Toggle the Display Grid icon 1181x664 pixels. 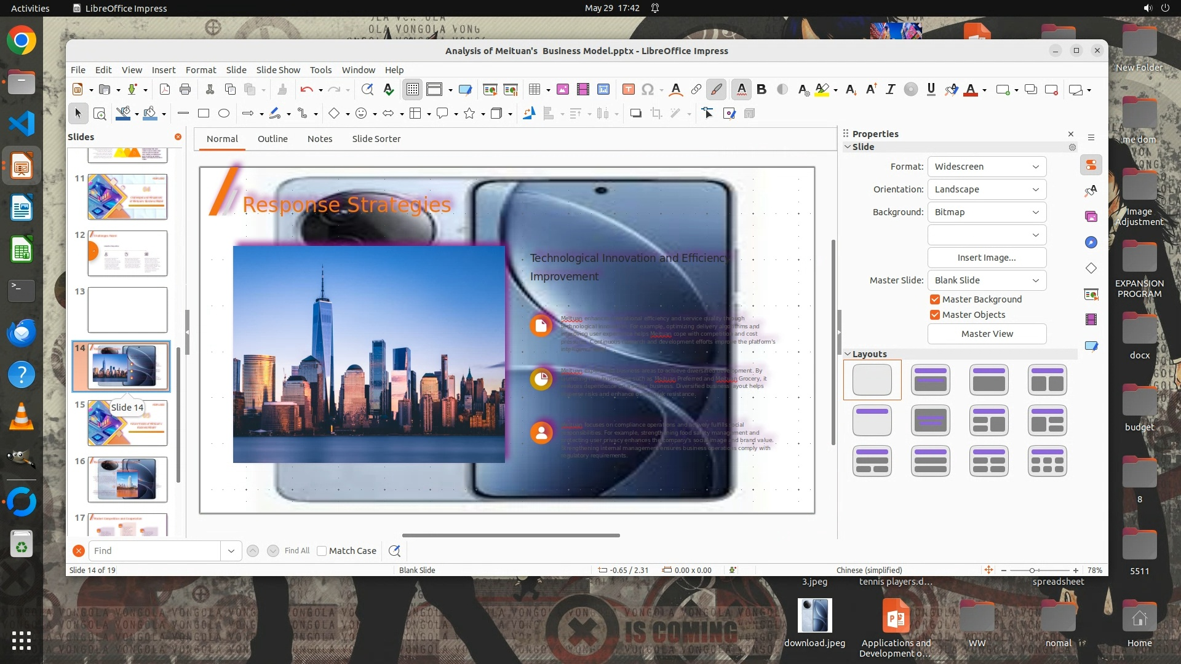pos(412,90)
